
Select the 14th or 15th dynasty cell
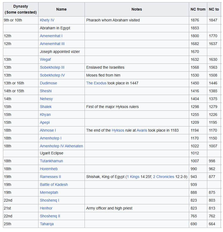pyautogui.click(x=21, y=91)
